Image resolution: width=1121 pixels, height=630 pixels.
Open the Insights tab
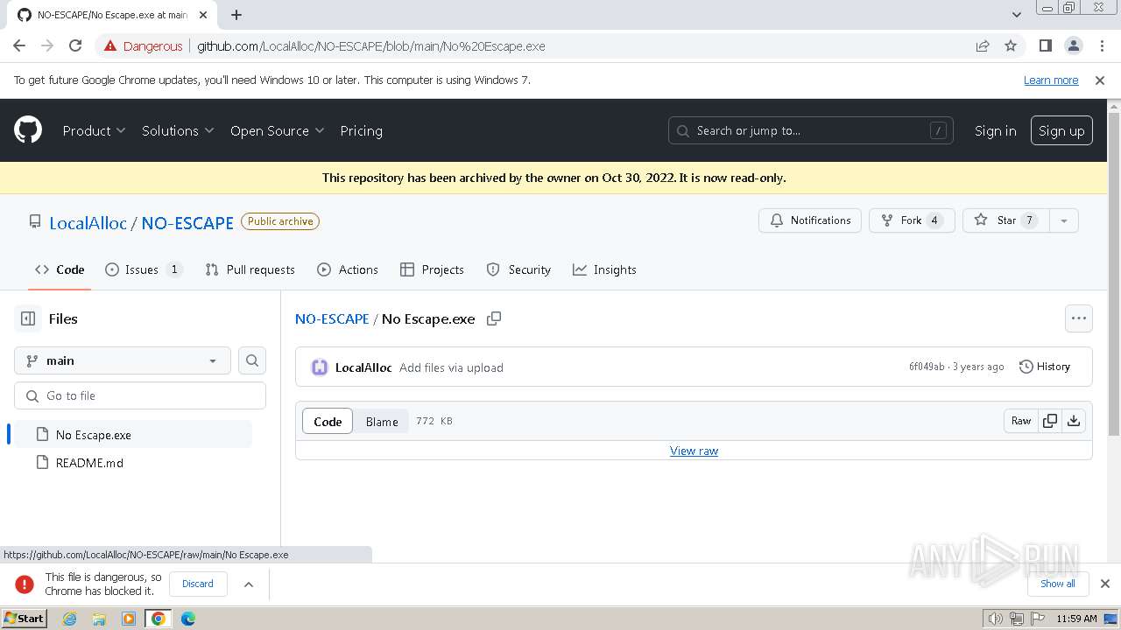coord(604,269)
